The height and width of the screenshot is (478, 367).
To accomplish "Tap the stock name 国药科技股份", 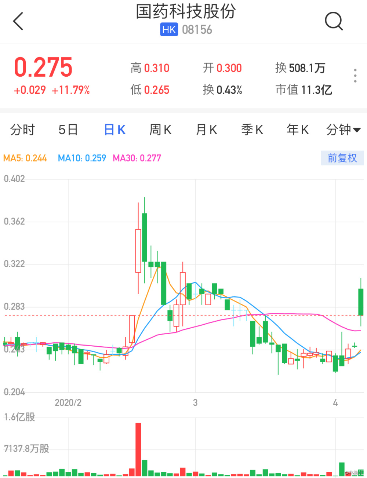I will click(186, 11).
